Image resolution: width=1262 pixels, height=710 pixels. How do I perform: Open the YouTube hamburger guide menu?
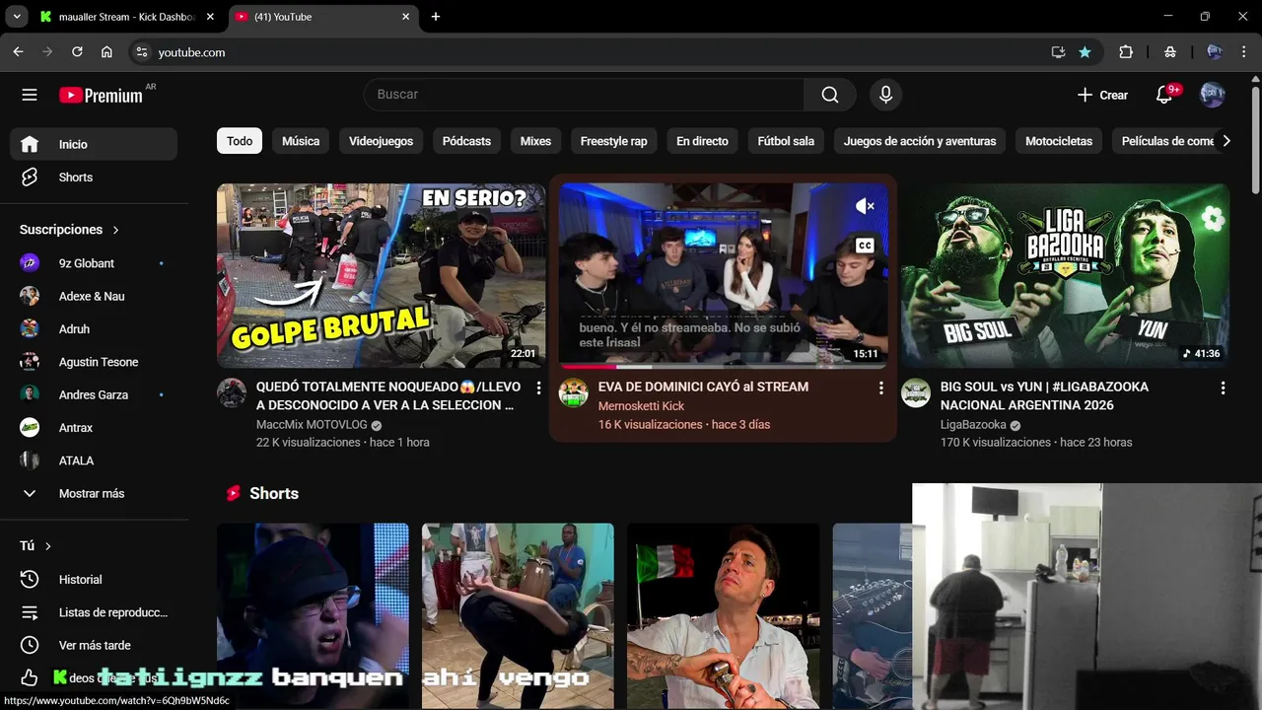(x=30, y=95)
